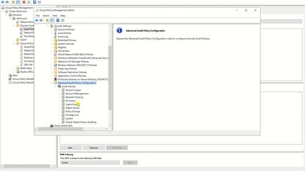Click the Event Log node icon
The width and height of the screenshot is (305, 171).
tap(55, 37)
